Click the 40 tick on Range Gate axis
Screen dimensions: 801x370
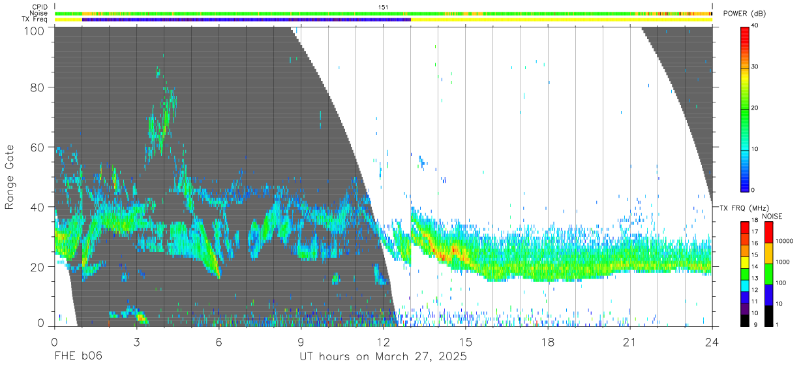[38, 207]
